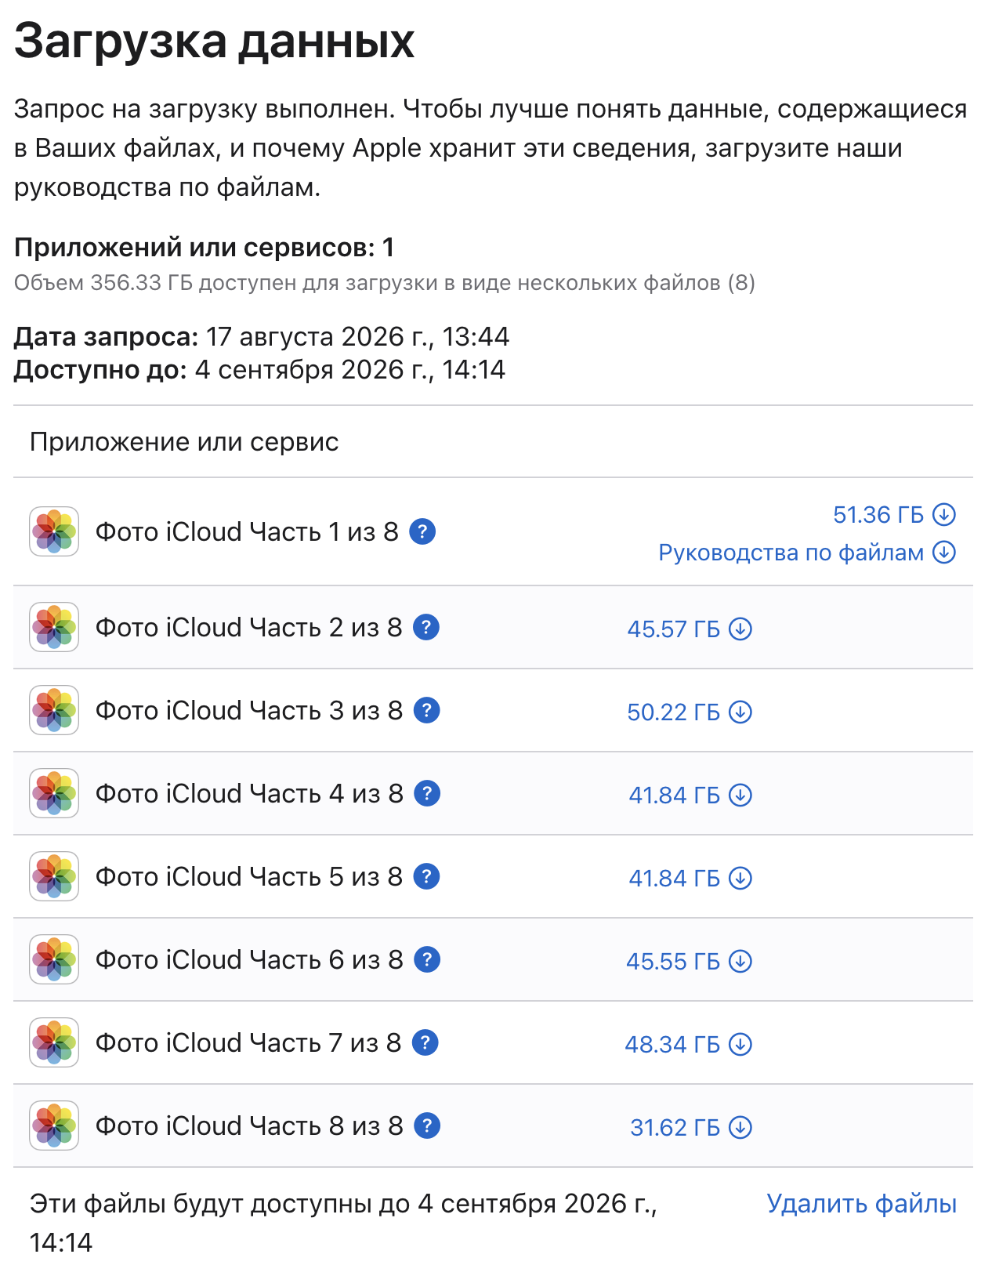Click download arrow icon next to 45.57 ГБ
Screen dimensions: 992x1265
[740, 629]
